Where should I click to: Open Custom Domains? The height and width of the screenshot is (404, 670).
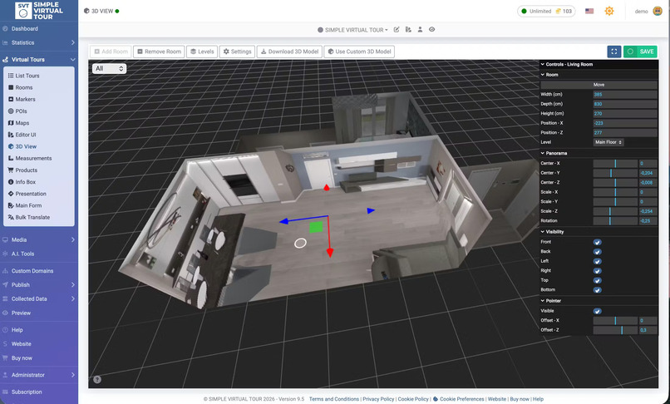pos(32,271)
